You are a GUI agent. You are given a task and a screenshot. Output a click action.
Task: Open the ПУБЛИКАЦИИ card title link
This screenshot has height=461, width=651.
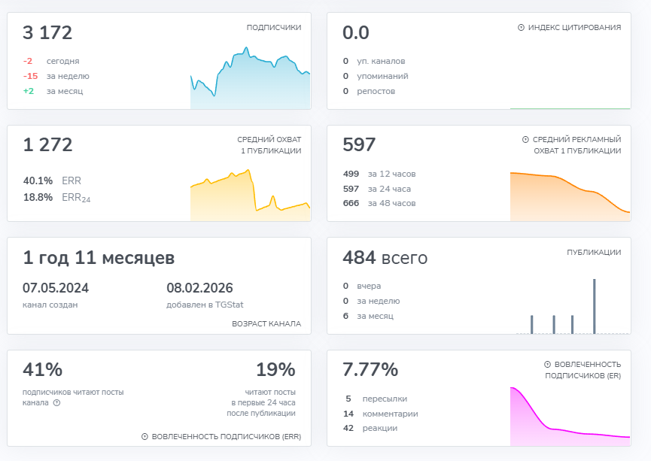[593, 253]
